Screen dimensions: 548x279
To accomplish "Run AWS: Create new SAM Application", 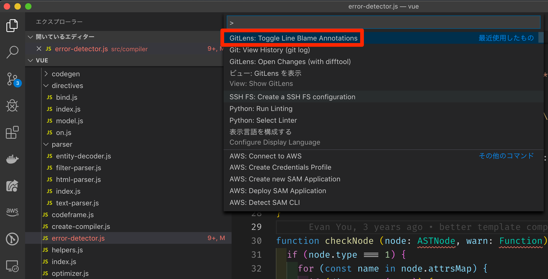I will pos(383,179).
